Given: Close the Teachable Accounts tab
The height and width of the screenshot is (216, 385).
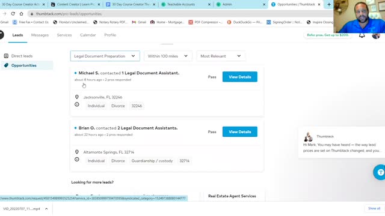Looking at the screenshot, I should click(209, 4).
